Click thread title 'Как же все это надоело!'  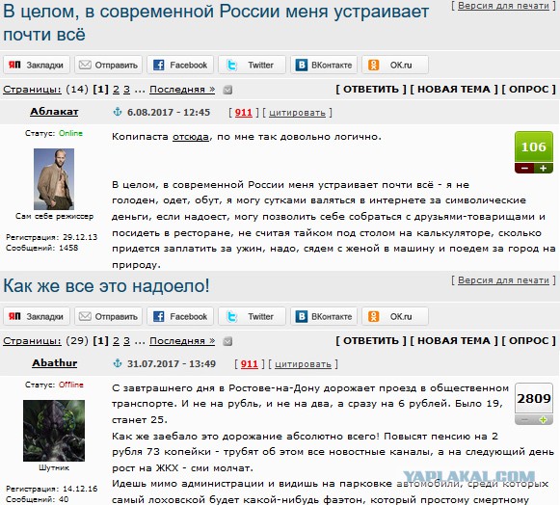coord(106,286)
